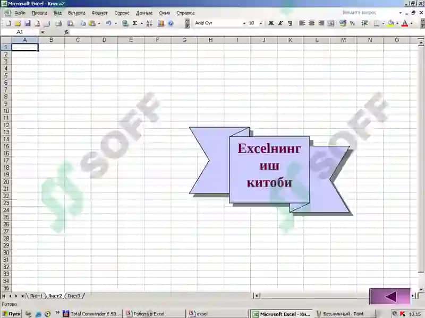The image size is (425, 318).
Task: Click the Copy icon in standard toolbar
Action: point(83,23)
